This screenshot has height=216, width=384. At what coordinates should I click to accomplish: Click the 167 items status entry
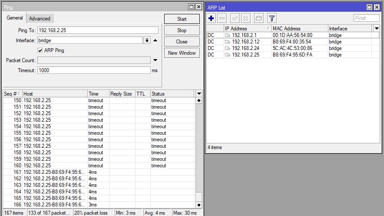14,213
